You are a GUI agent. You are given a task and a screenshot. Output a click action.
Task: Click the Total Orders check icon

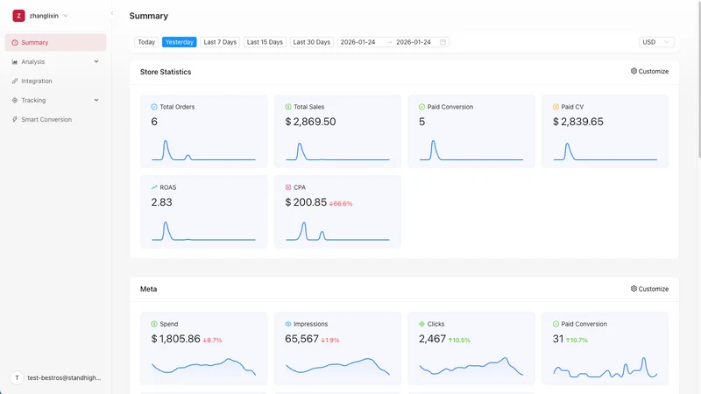[x=154, y=107]
